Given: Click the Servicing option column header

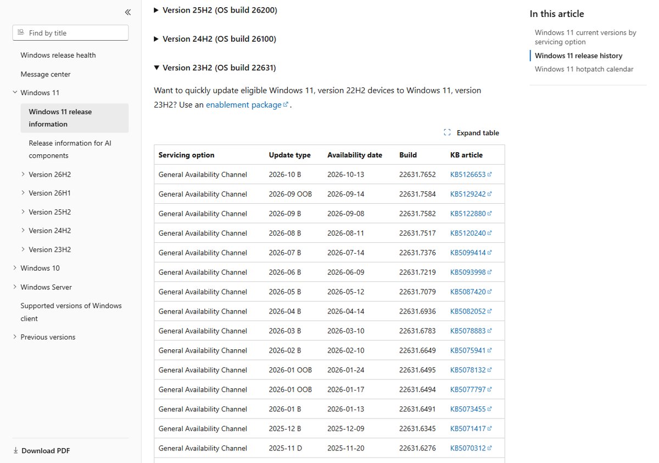Looking at the screenshot, I should click(186, 155).
